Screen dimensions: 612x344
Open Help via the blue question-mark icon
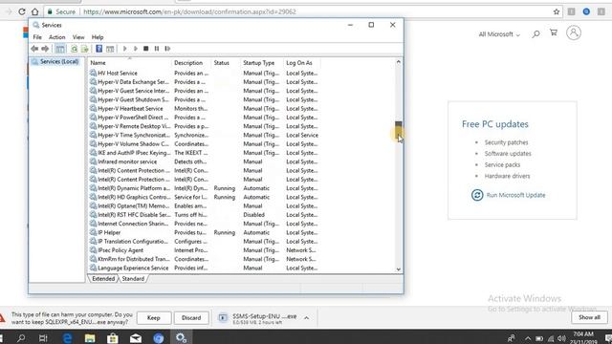(99, 49)
